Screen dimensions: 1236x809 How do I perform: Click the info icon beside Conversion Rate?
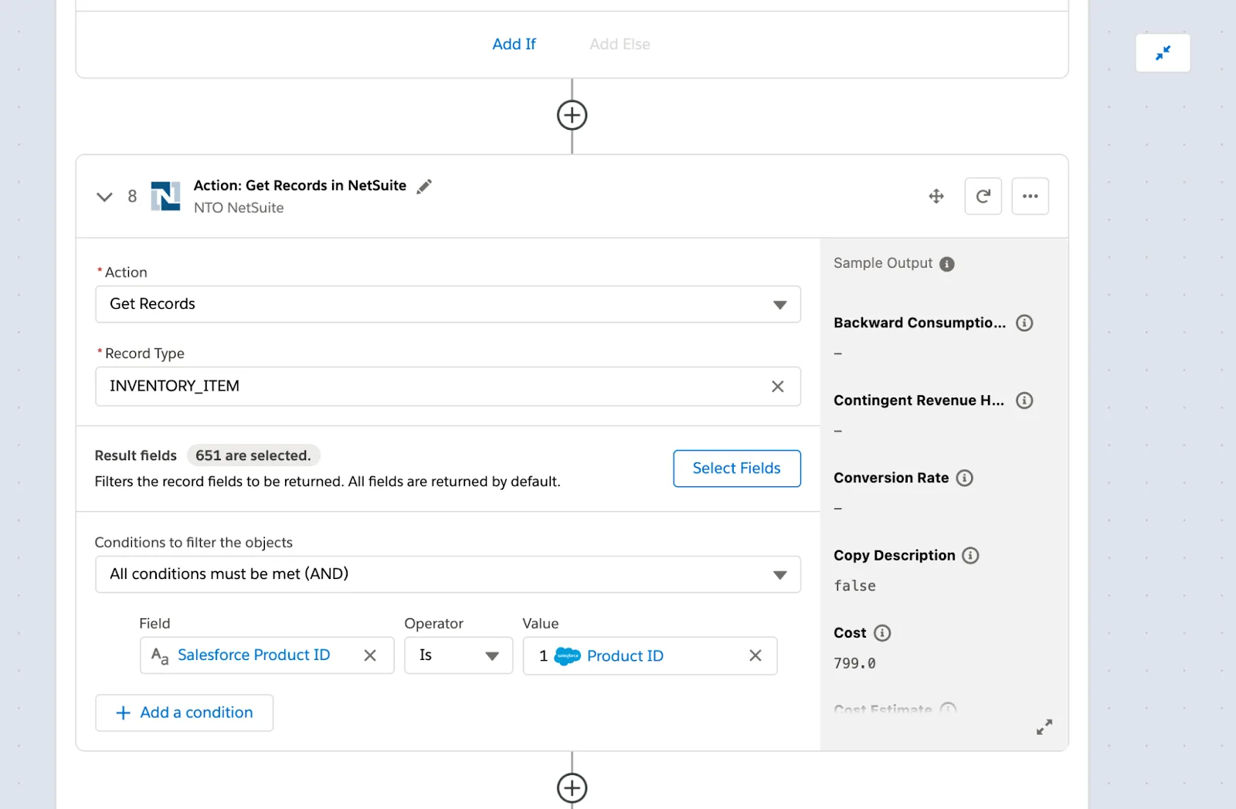pyautogui.click(x=965, y=478)
